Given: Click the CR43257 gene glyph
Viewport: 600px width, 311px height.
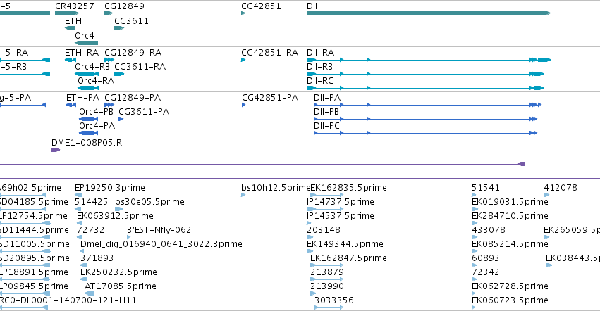Looking at the screenshot, I should (67, 13).
